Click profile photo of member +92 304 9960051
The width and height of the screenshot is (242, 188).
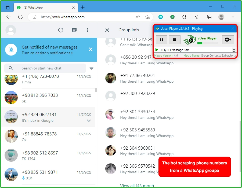111,150
